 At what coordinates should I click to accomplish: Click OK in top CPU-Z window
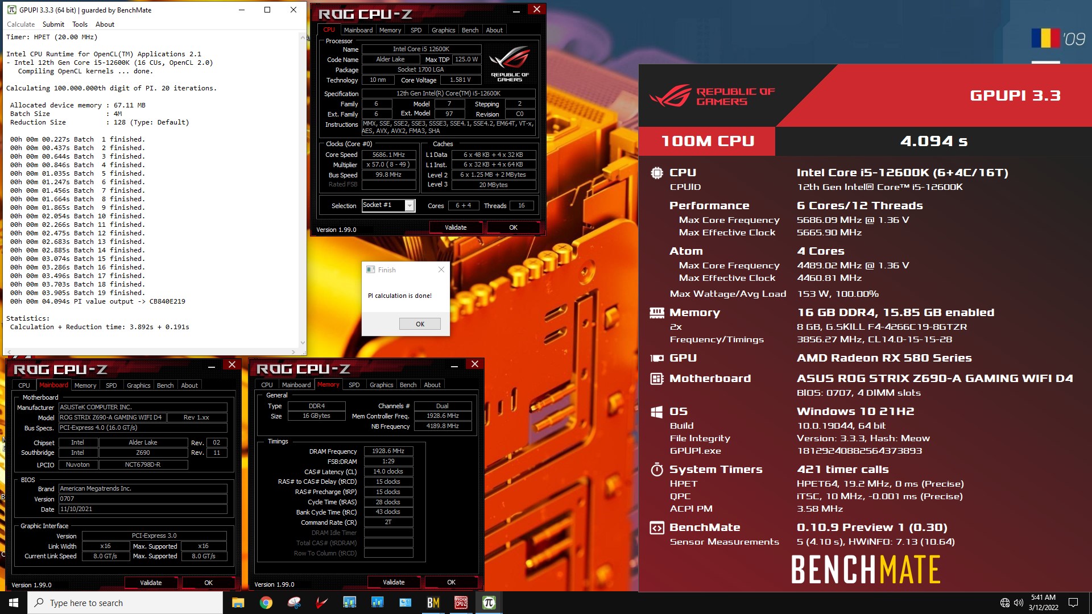[x=513, y=227]
